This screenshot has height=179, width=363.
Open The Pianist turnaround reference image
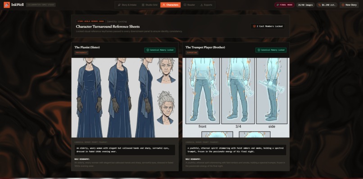tap(125, 97)
